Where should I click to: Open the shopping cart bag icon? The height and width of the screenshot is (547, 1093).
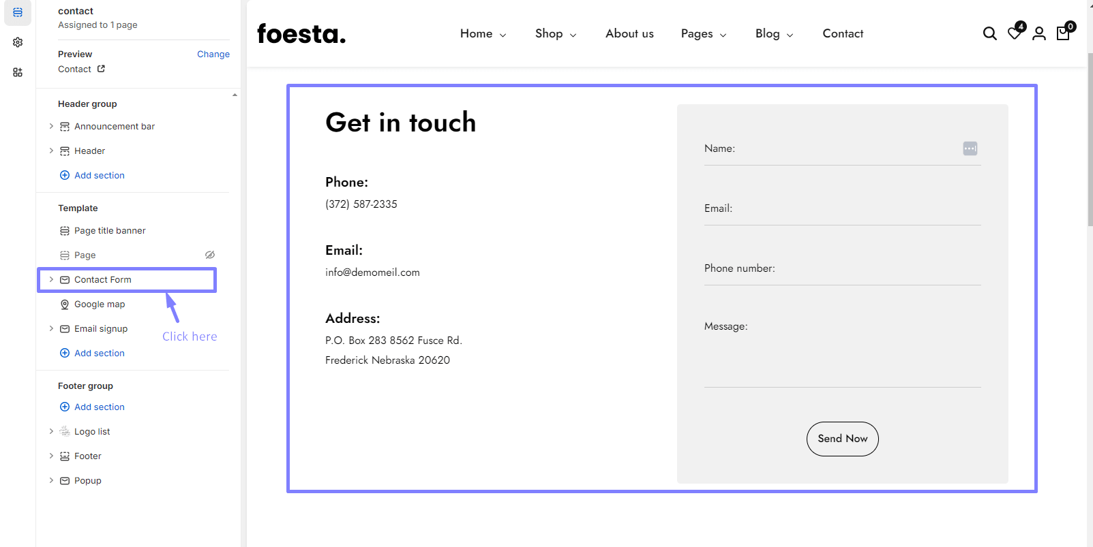[1063, 33]
